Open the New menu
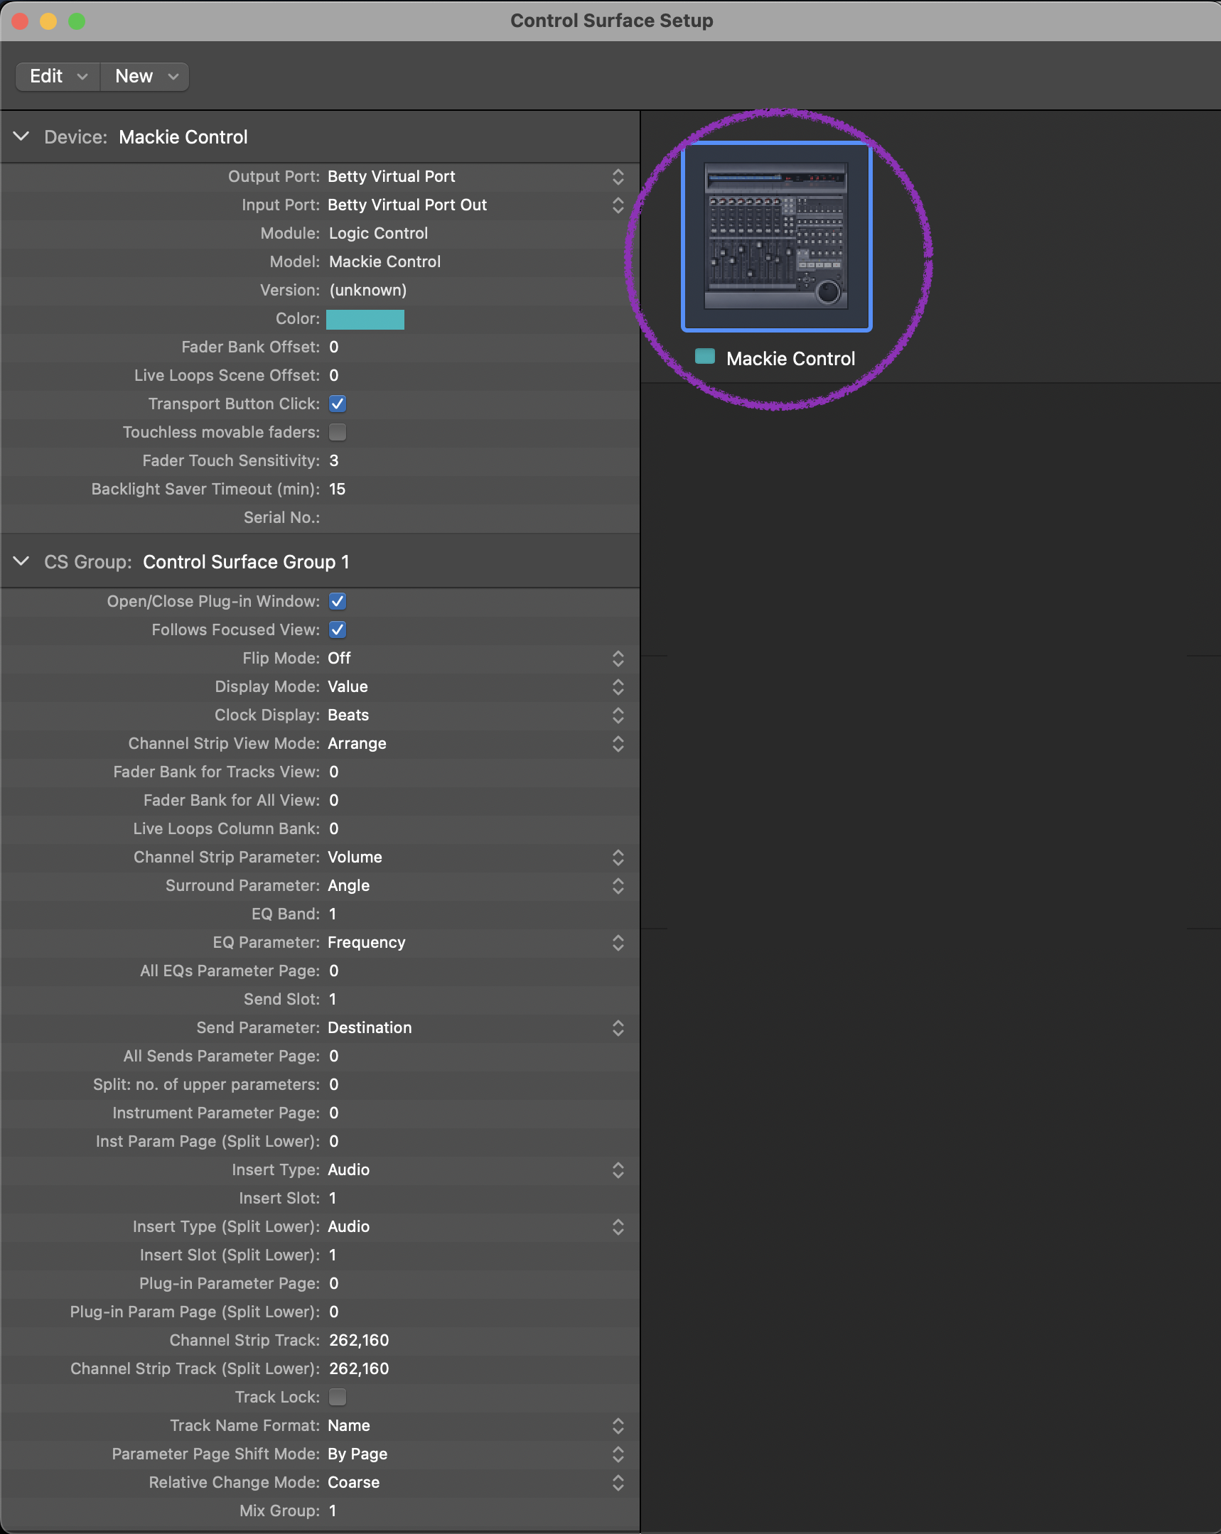The width and height of the screenshot is (1221, 1534). tap(144, 76)
